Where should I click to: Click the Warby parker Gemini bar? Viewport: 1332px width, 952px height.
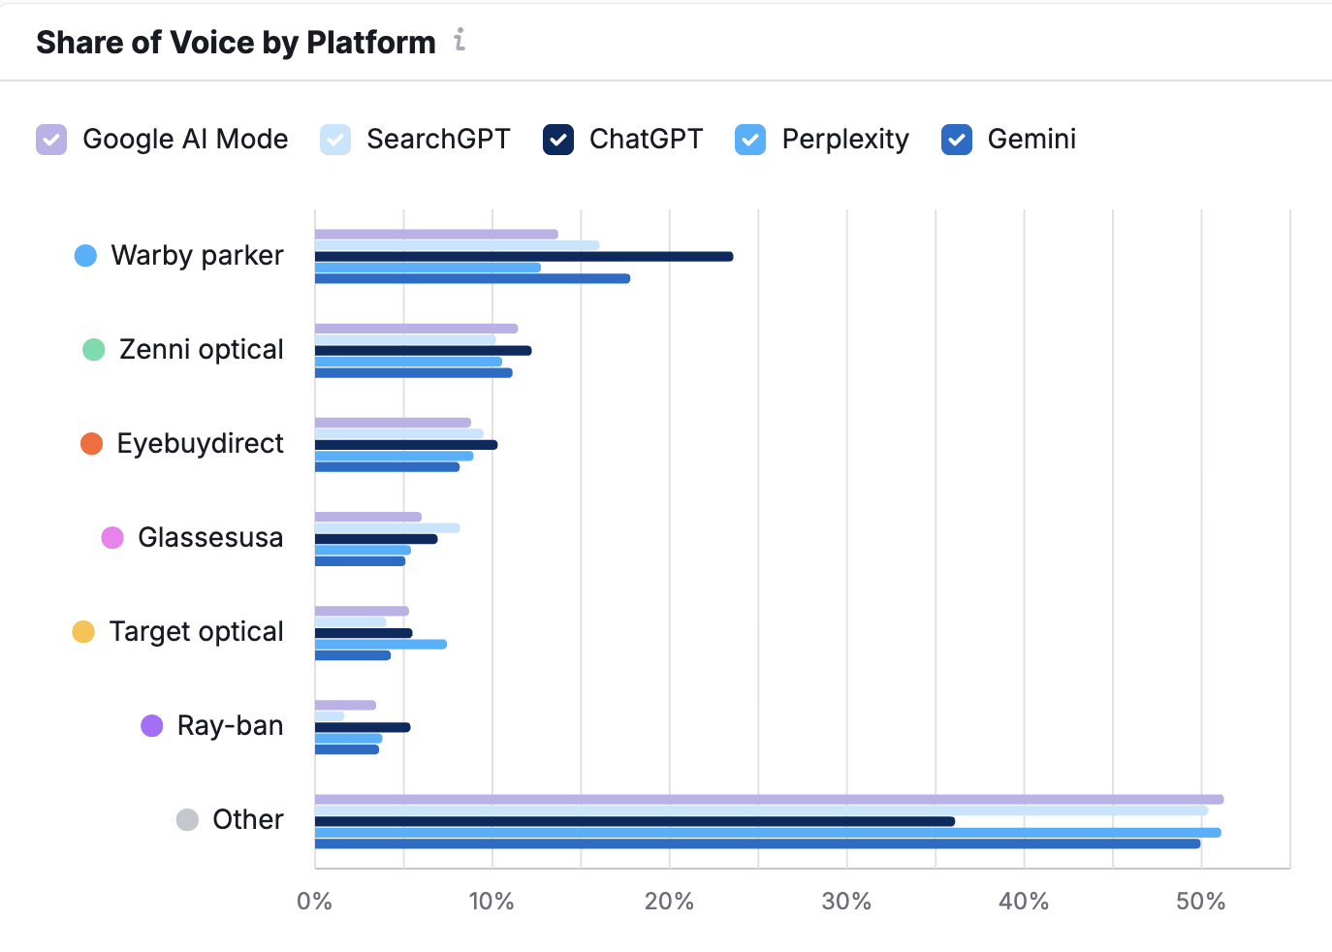coord(472,279)
